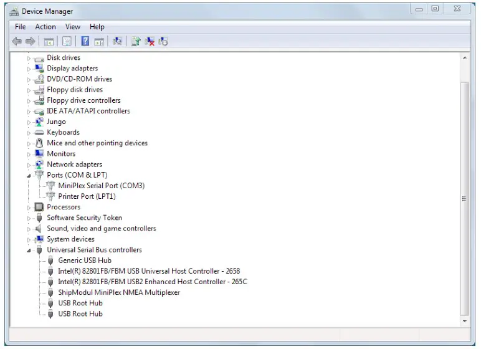Select the IDE ATA/ATAPI controllers label
Viewport: 481px width, 349px height.
point(88,111)
